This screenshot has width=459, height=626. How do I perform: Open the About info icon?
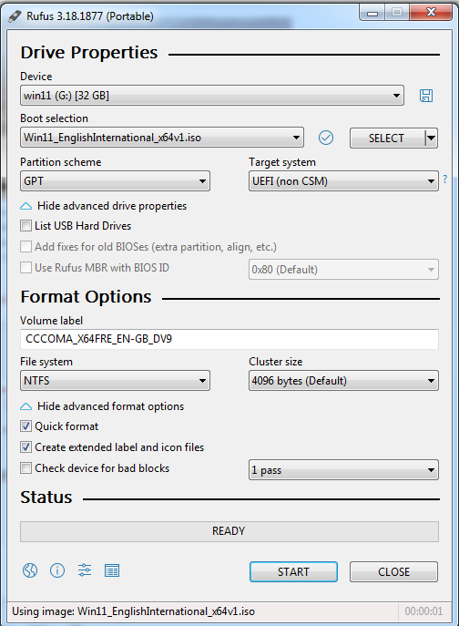[x=57, y=570]
